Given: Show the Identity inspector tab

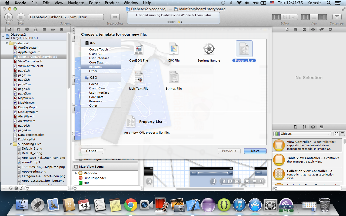Looking at the screenshot, I should (x=304, y=29).
